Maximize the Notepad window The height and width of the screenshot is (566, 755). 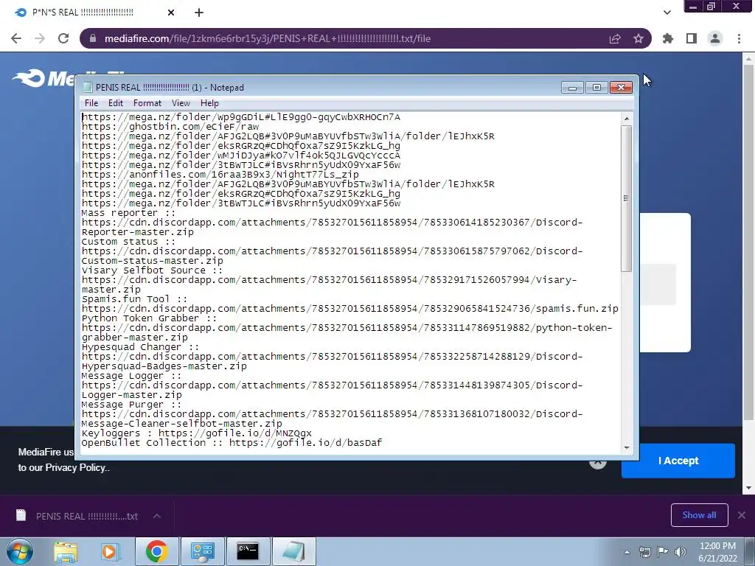[x=596, y=87]
